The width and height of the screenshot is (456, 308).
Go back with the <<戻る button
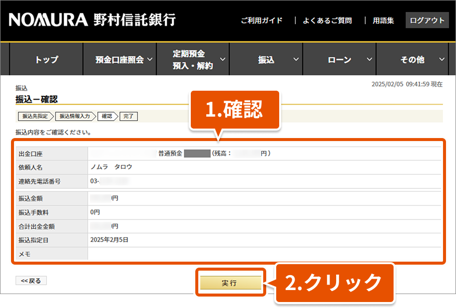[31, 281]
